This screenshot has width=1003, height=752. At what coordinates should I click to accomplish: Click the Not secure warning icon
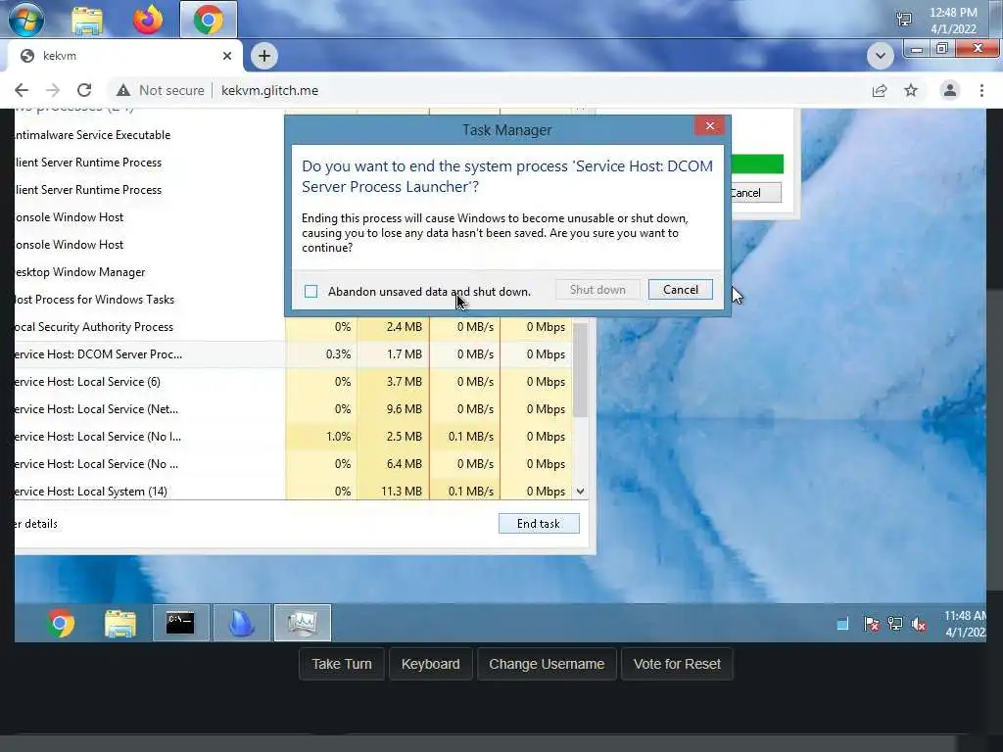point(122,90)
